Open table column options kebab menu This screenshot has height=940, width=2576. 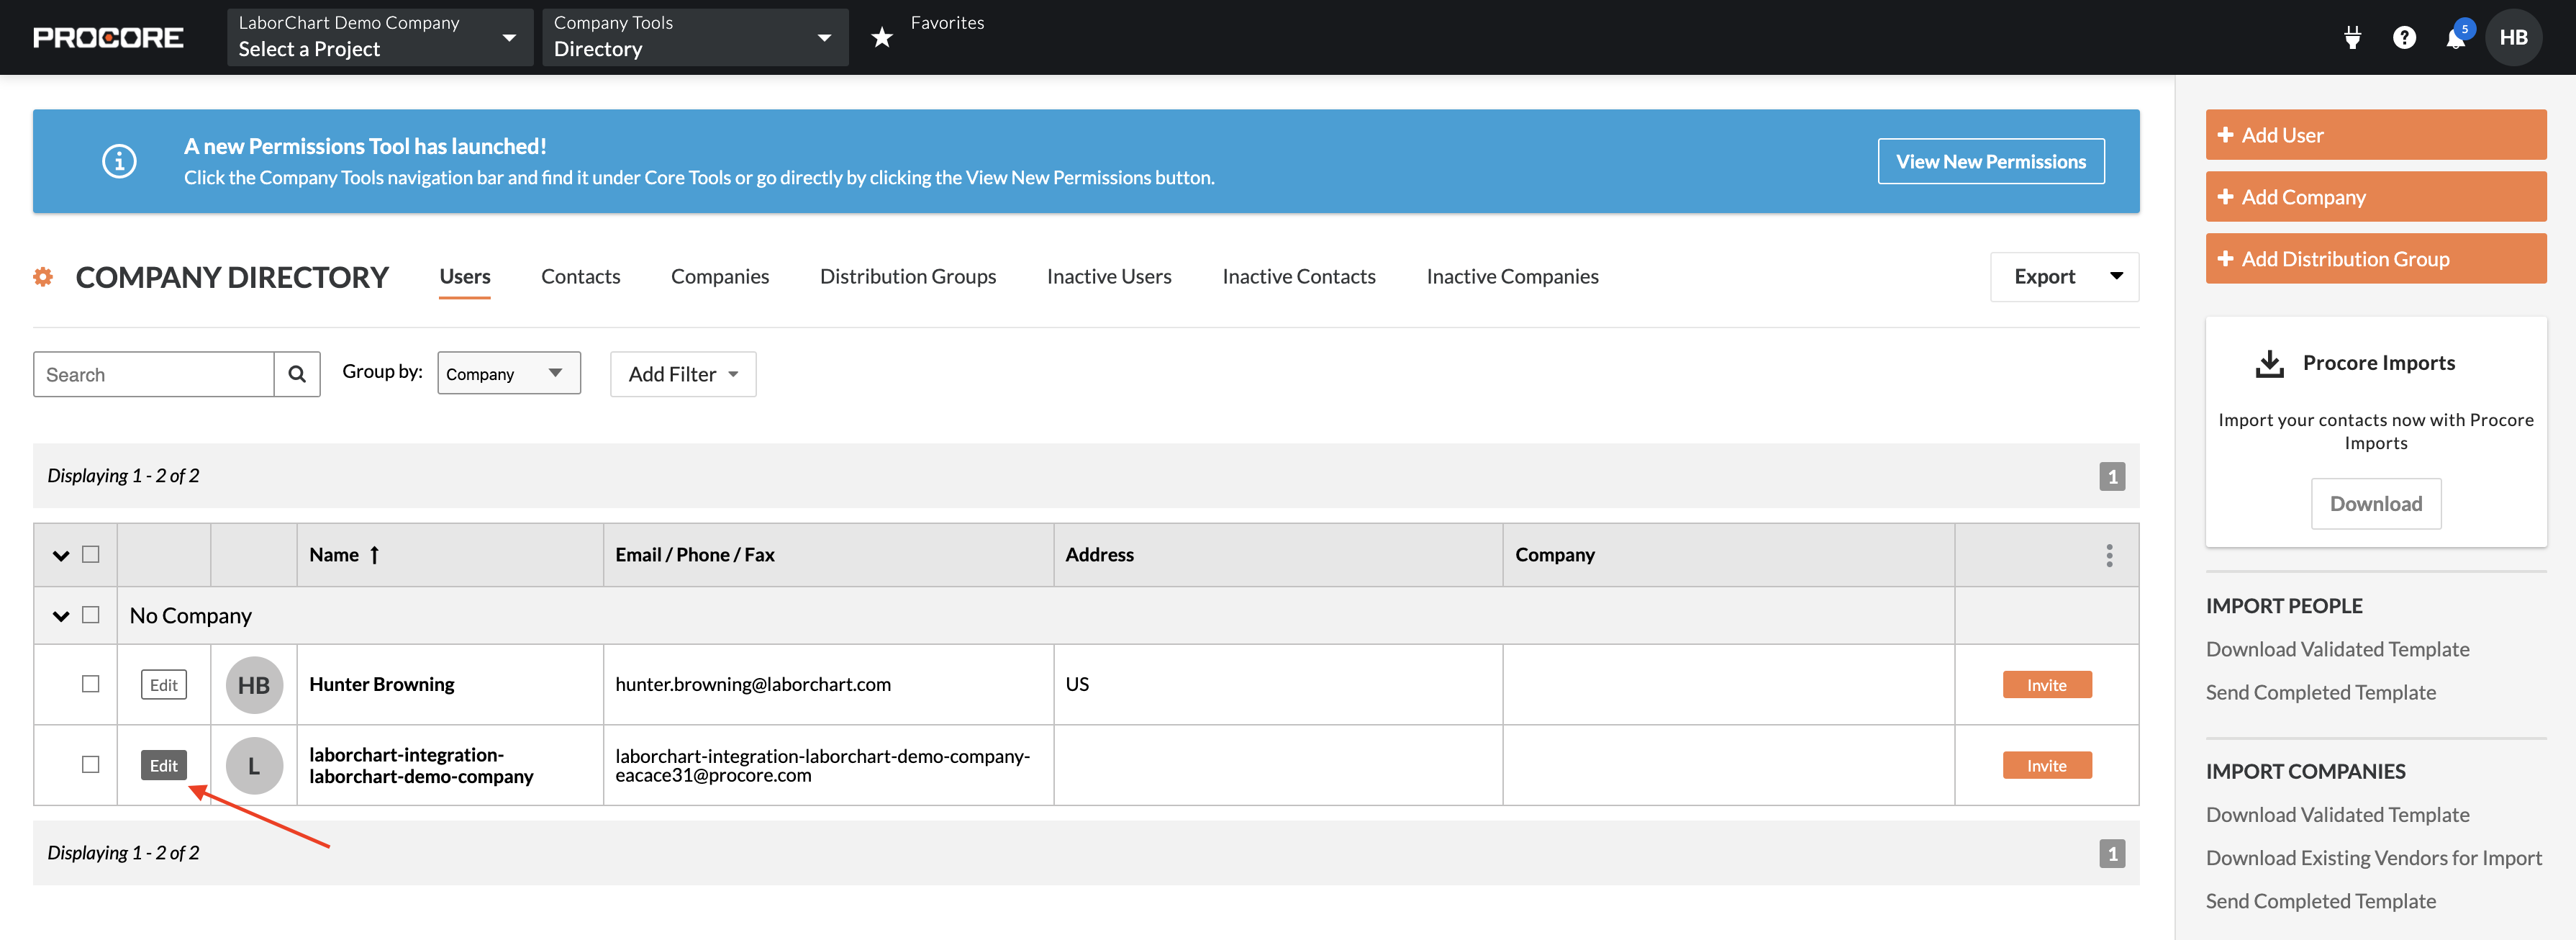click(x=2109, y=555)
